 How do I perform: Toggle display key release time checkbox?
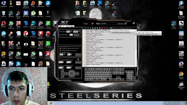tap(60, 50)
